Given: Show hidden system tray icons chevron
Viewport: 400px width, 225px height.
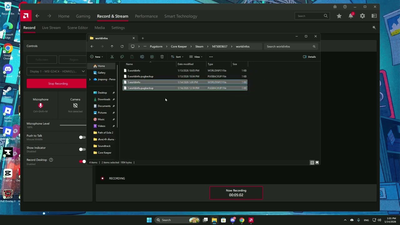Looking at the screenshot, I should pos(345,220).
